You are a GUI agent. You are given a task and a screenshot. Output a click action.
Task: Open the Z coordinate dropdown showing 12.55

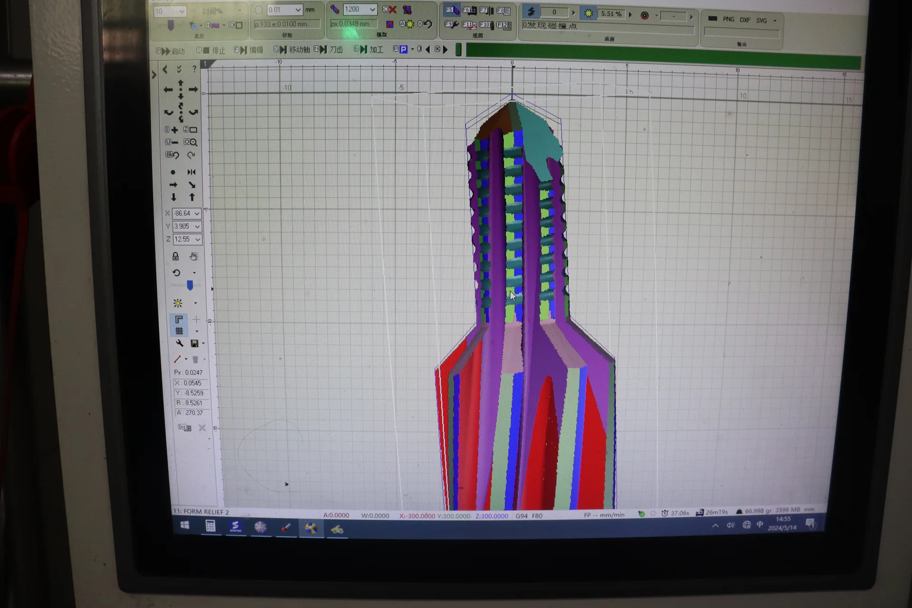pos(198,239)
